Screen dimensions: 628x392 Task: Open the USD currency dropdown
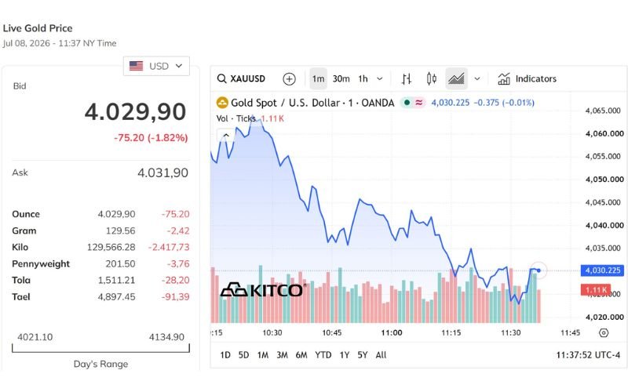156,66
